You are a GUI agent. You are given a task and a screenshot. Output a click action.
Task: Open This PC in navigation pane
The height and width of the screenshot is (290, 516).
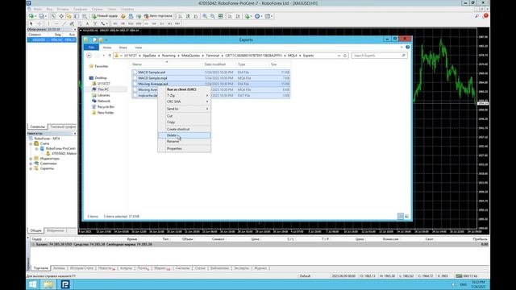pos(103,89)
